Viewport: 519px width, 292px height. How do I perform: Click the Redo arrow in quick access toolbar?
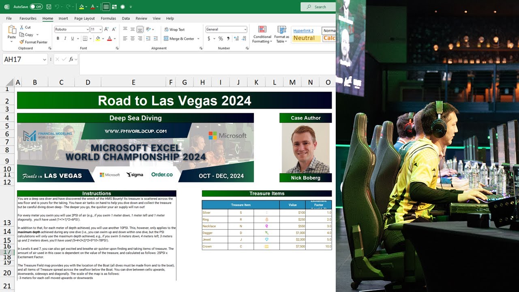point(68,7)
